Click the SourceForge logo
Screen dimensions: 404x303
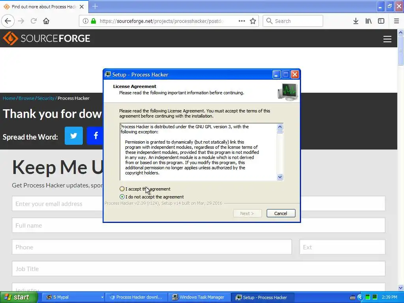47,38
